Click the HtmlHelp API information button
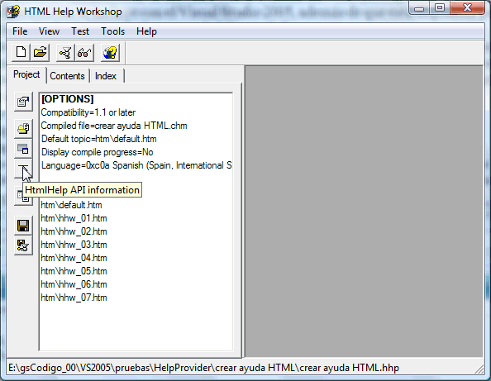The image size is (491, 381). coord(23,169)
